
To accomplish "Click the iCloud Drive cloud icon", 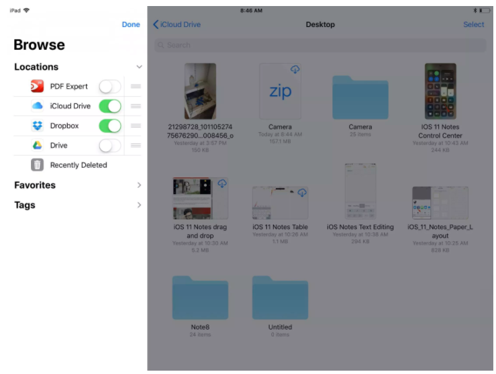I will point(38,106).
